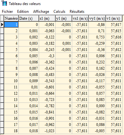Click the vx1 (m/s) column header
The height and width of the screenshot is (135, 124).
point(80,18)
